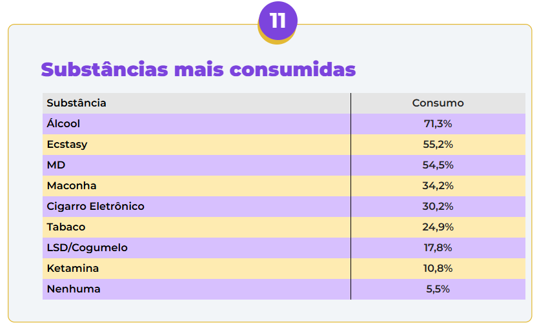Click the "Álcool" row label
The image size is (539, 328).
click(x=63, y=124)
